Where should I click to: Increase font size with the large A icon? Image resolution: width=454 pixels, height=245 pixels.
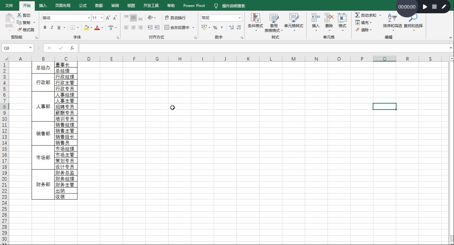[108, 18]
